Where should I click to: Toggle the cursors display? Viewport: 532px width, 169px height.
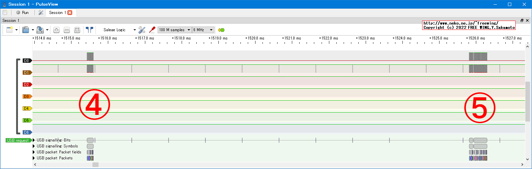pos(89,30)
